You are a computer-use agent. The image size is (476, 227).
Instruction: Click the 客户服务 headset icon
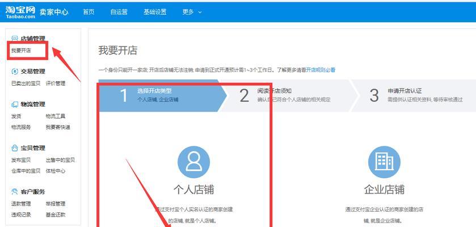point(15,192)
